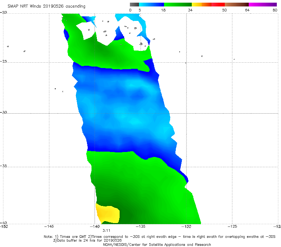Image resolution: width=281 pixels, height=247 pixels.
Task: Click the blue segment of the wind color bar
Action: point(152,5)
